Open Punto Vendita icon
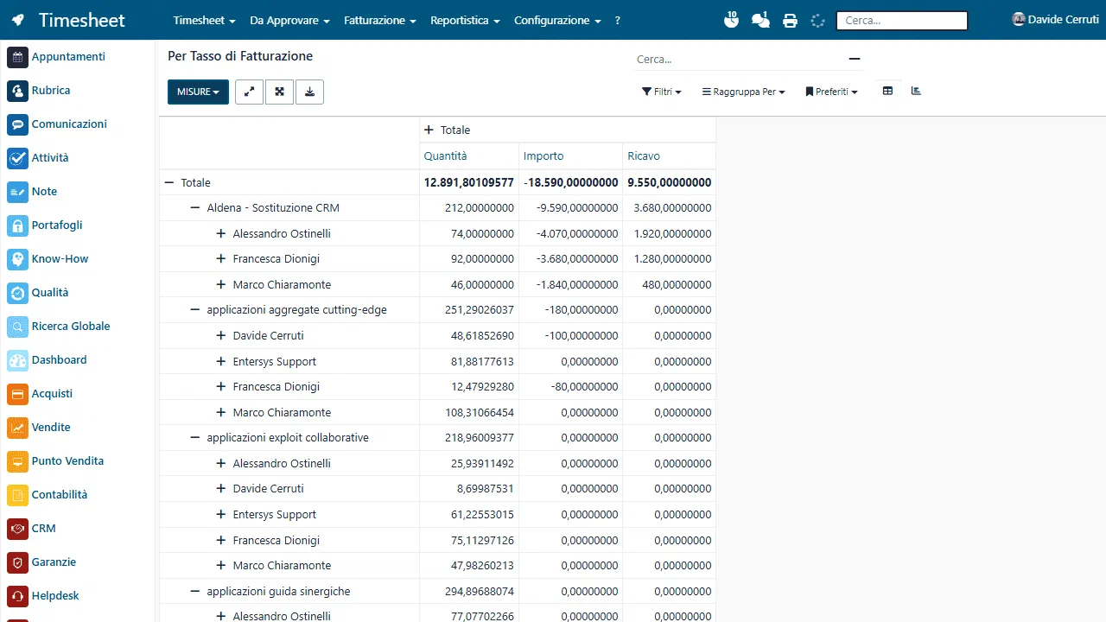 [x=17, y=461]
